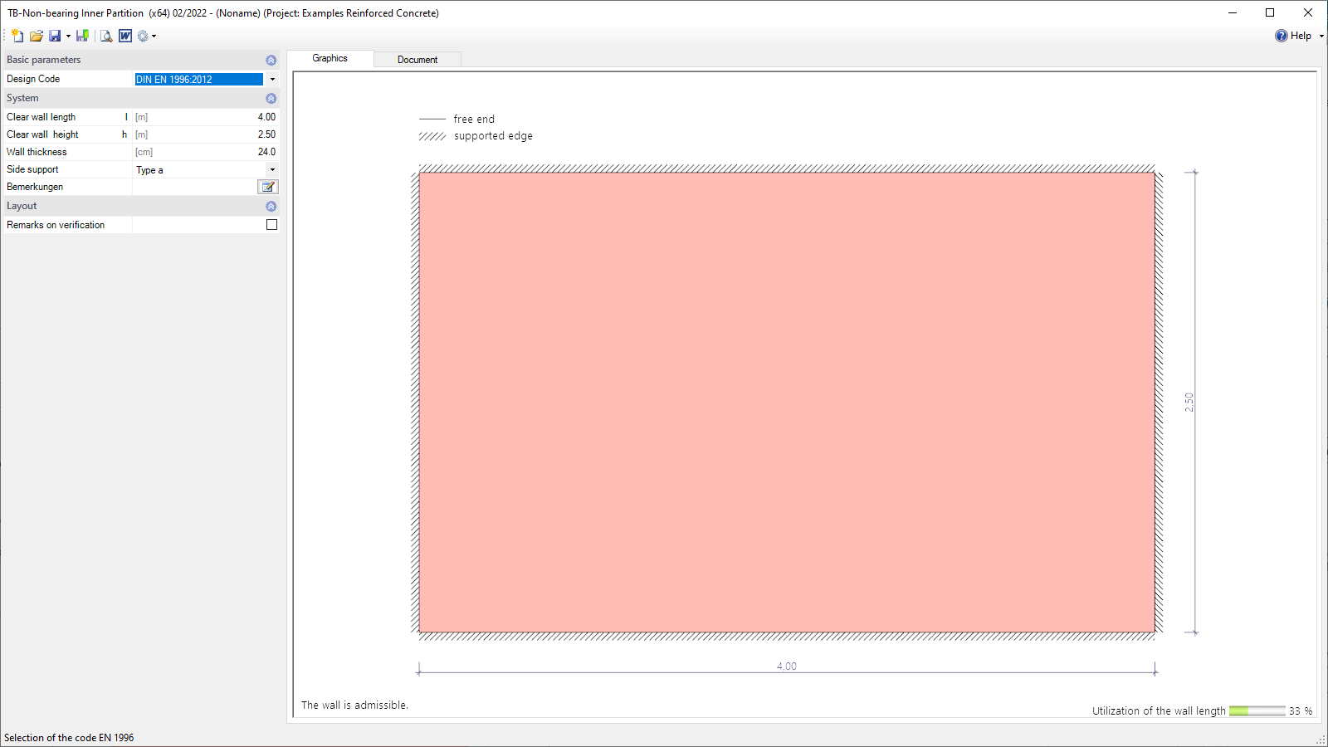This screenshot has height=747, width=1328.
Task: Click the Help question mark icon
Action: (x=1282, y=36)
